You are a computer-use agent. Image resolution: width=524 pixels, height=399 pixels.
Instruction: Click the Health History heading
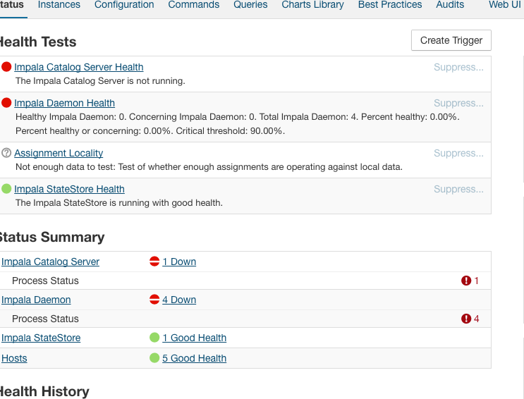click(x=44, y=391)
